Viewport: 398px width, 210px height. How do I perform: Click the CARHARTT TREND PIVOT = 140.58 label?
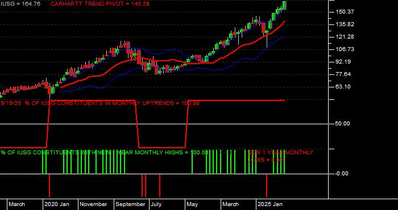pos(100,4)
